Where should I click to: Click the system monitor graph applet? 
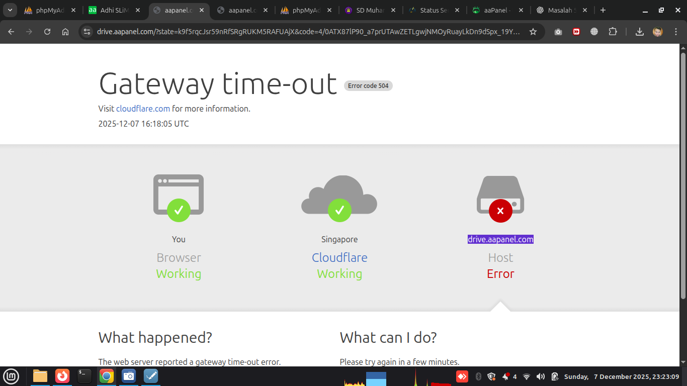click(x=397, y=377)
